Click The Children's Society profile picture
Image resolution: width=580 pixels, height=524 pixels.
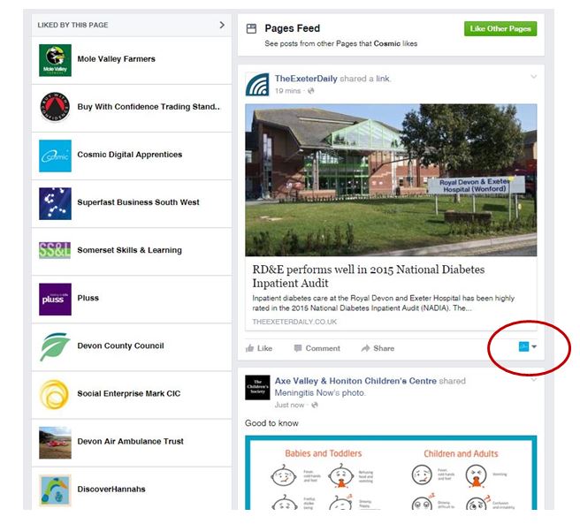tap(257, 387)
